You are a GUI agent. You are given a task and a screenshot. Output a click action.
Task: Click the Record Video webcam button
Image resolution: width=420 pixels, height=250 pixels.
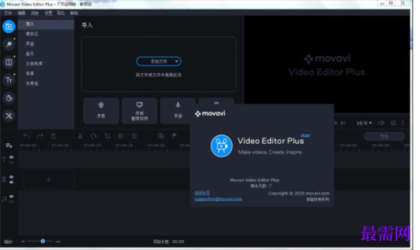tap(101, 110)
